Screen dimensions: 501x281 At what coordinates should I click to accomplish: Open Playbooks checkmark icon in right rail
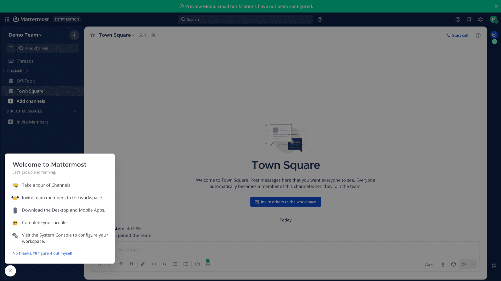point(494,35)
